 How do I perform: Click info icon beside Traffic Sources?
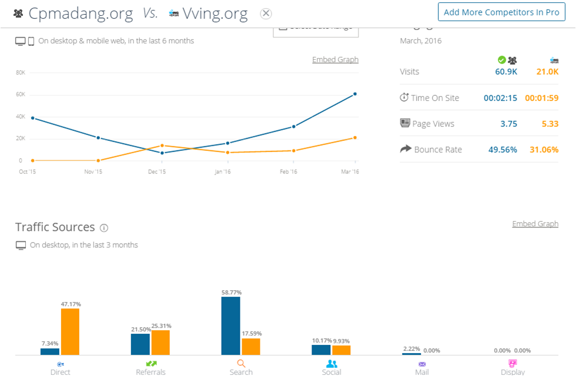(104, 228)
